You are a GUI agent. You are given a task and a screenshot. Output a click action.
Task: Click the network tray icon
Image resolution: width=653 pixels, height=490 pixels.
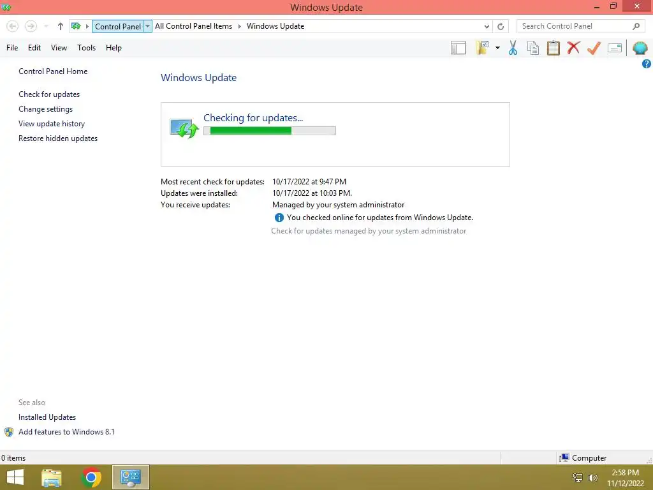tap(578, 478)
